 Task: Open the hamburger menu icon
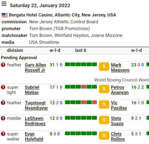[4, 4]
